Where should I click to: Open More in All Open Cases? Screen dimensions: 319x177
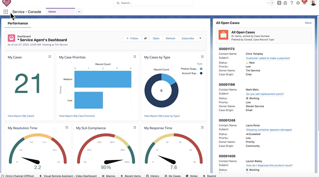coord(308,23)
